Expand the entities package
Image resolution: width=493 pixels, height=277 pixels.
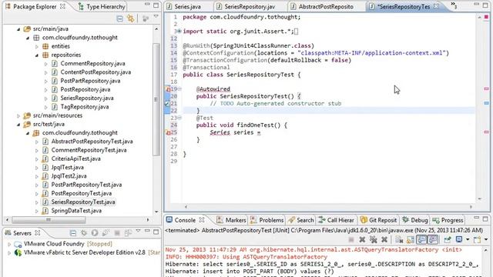tap(37, 46)
